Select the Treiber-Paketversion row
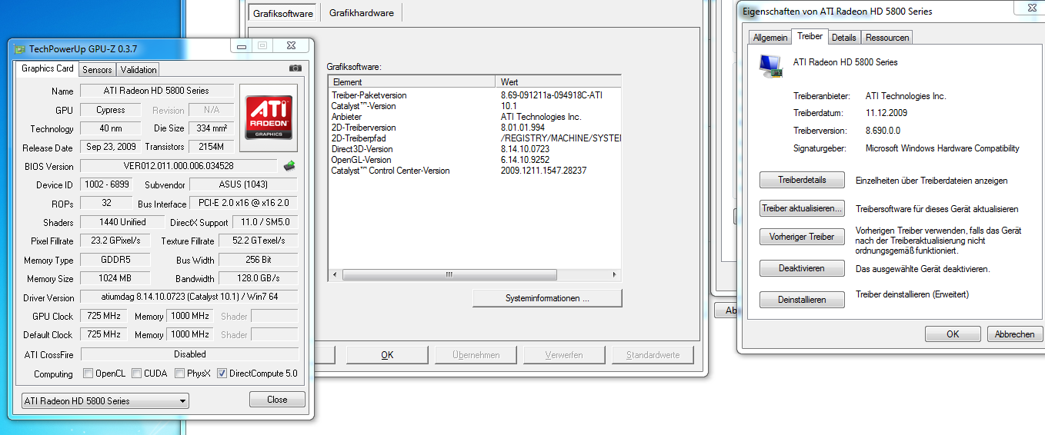The image size is (1045, 435). click(474, 95)
